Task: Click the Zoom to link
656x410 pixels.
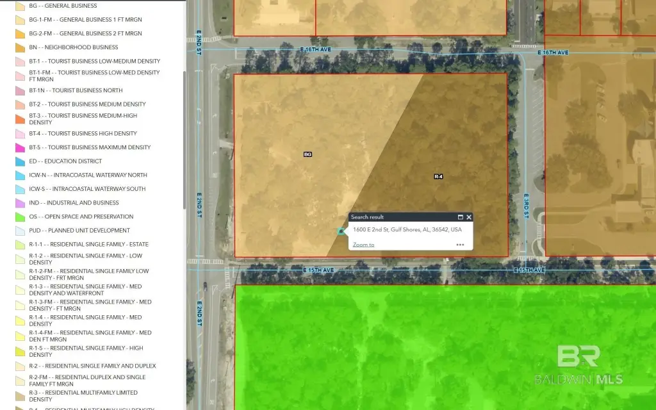Action: (x=363, y=245)
